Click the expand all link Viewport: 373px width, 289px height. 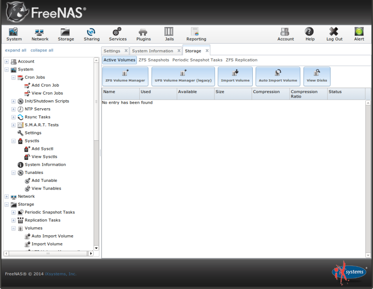pyautogui.click(x=15, y=50)
